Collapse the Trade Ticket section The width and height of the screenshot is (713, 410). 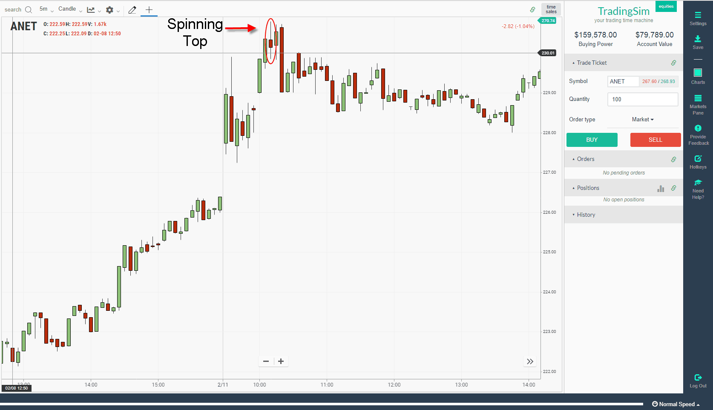click(x=573, y=63)
